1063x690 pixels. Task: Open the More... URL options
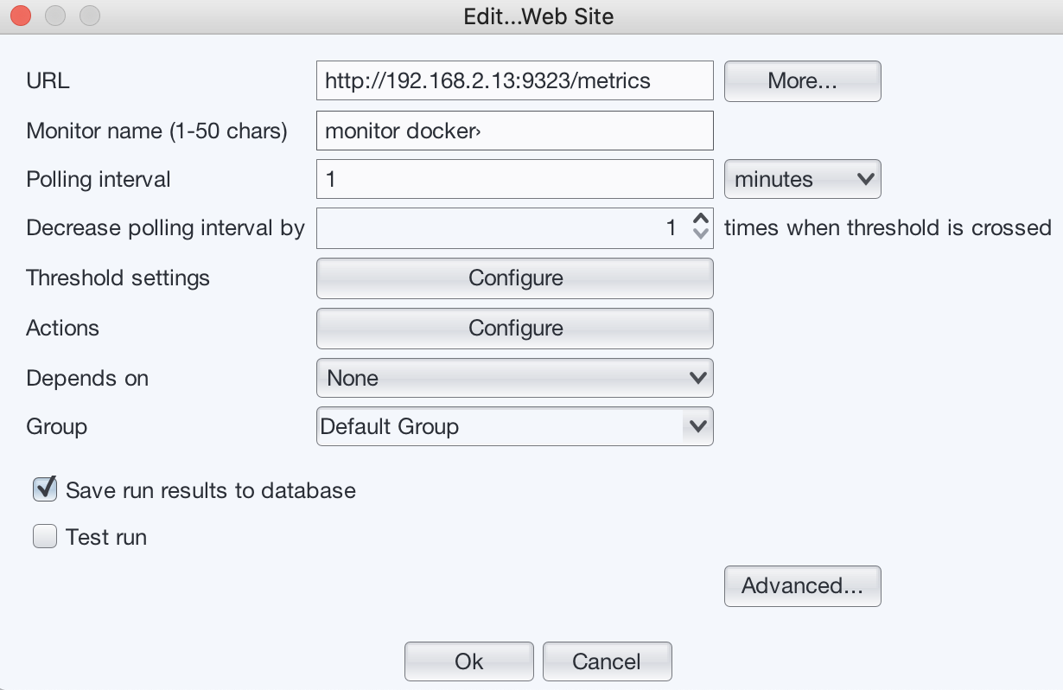(802, 81)
